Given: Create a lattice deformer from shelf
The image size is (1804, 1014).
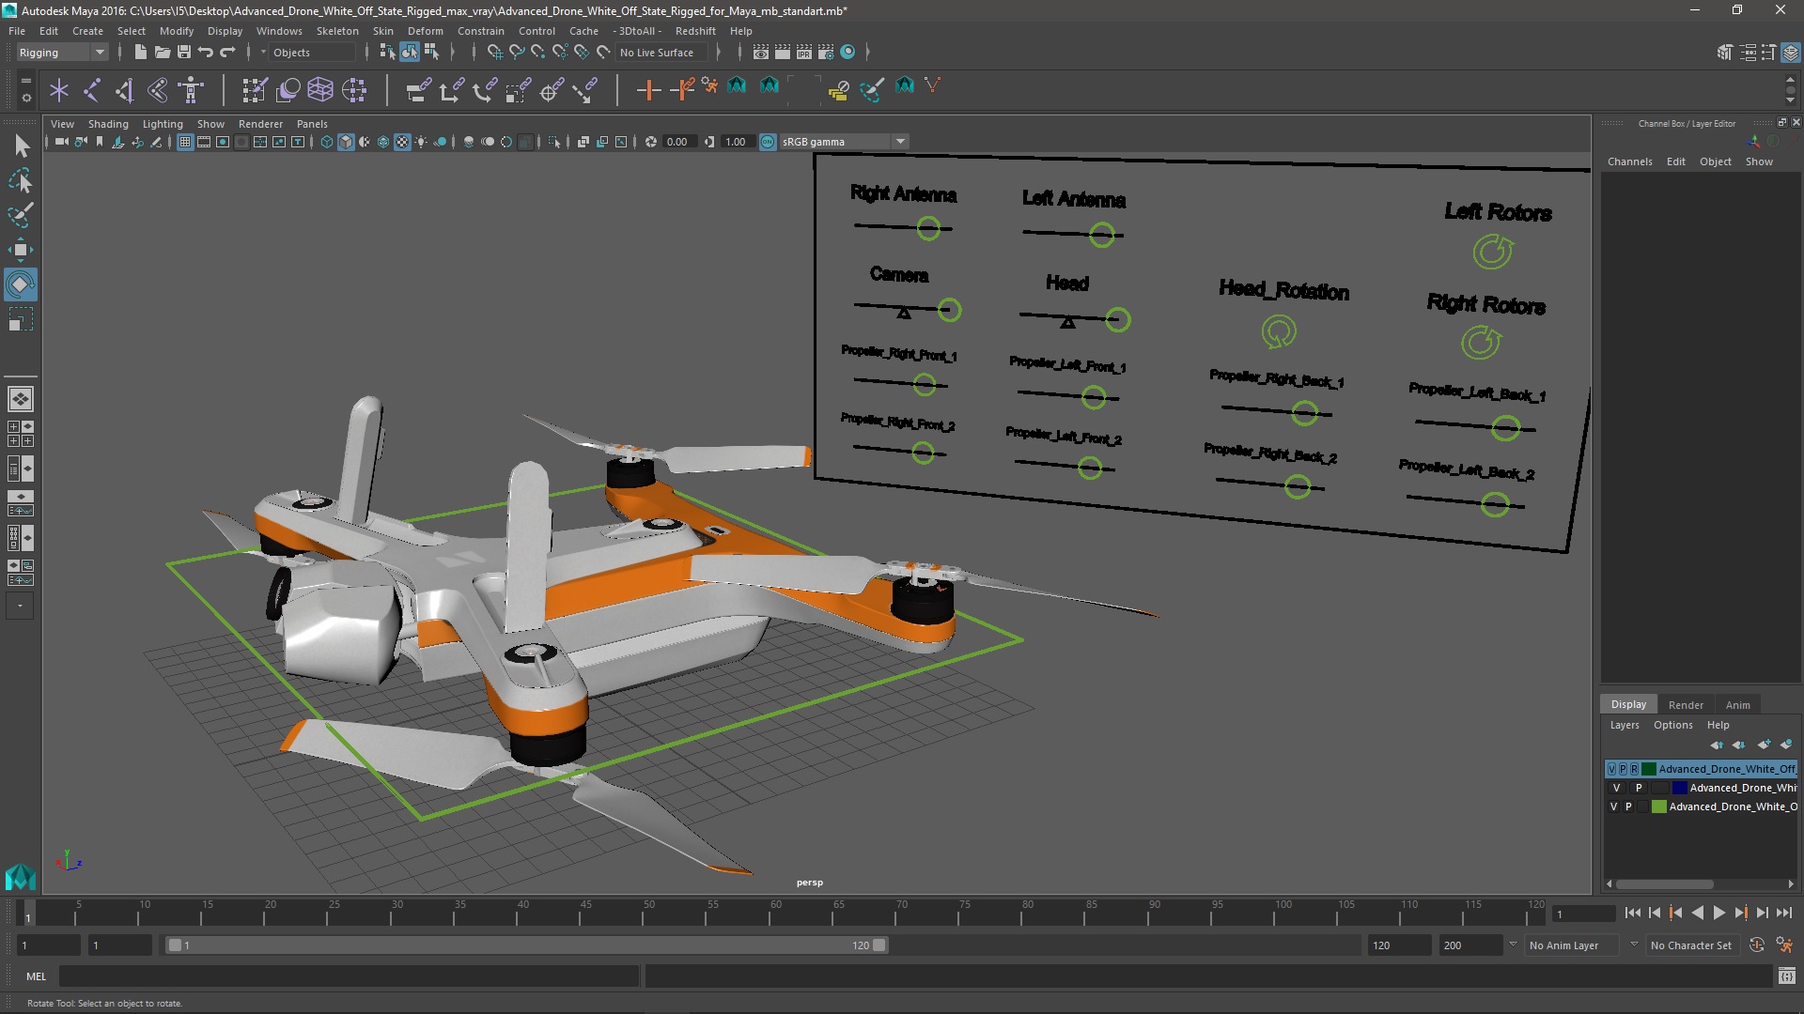Looking at the screenshot, I should tap(320, 90).
